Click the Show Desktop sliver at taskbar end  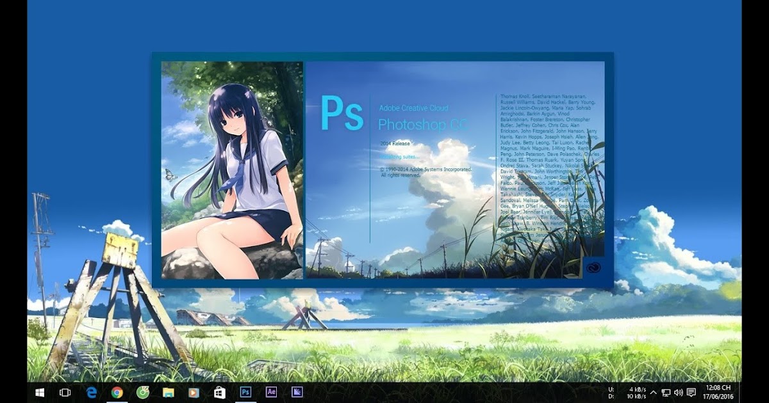pyautogui.click(x=740, y=392)
